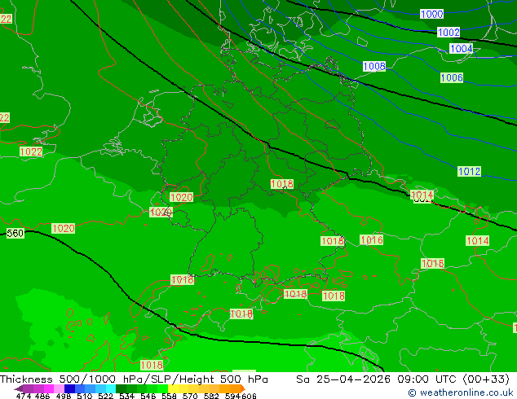
Task: Click the blue 1012 isobar label
Action: (x=469, y=172)
